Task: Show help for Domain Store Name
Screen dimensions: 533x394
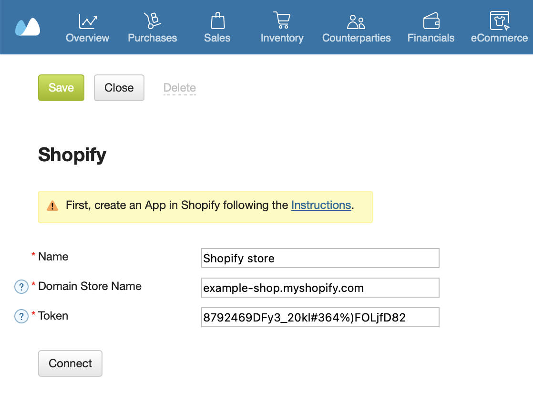Action: (21, 287)
